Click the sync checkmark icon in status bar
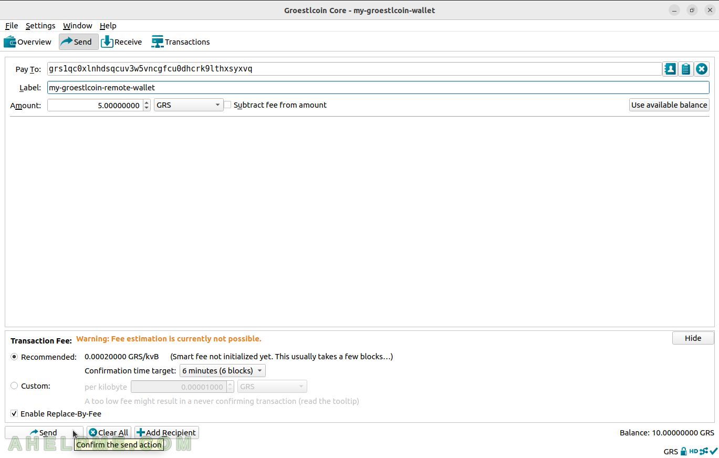 pyautogui.click(x=714, y=451)
